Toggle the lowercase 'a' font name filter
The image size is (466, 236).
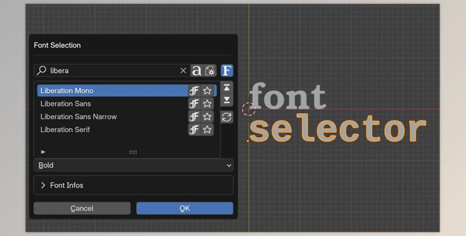[197, 71]
